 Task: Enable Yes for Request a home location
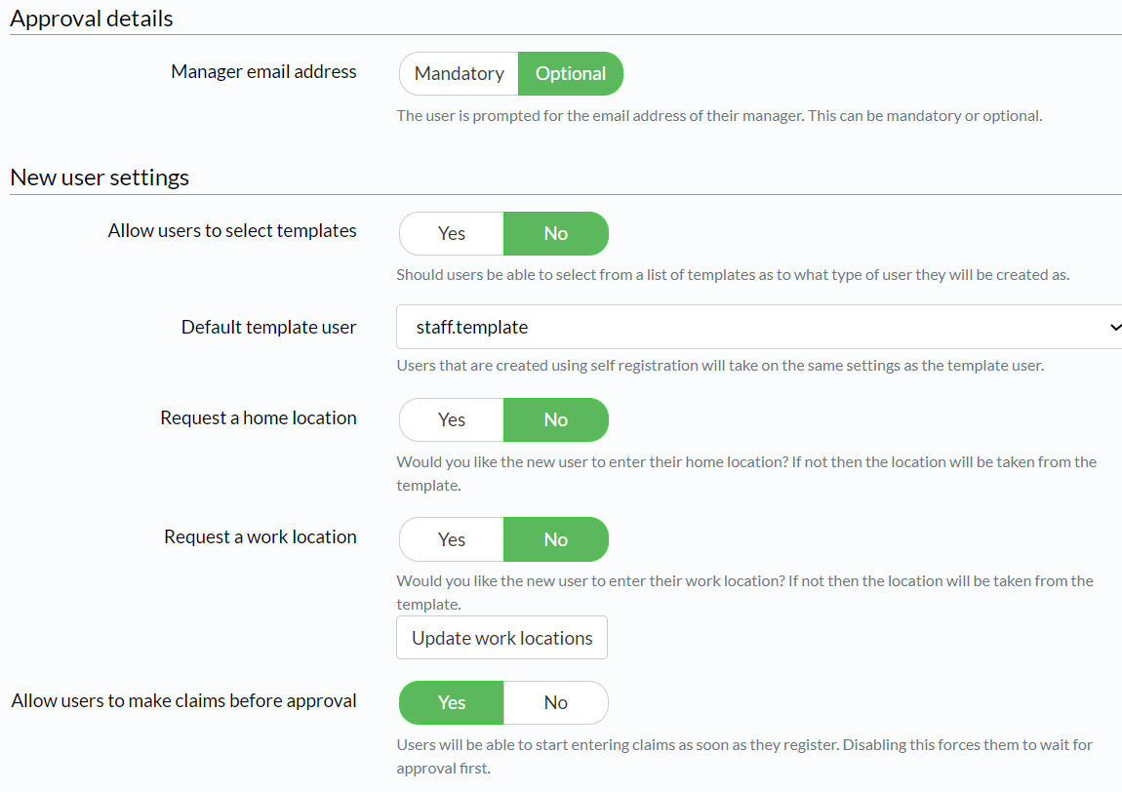click(452, 420)
